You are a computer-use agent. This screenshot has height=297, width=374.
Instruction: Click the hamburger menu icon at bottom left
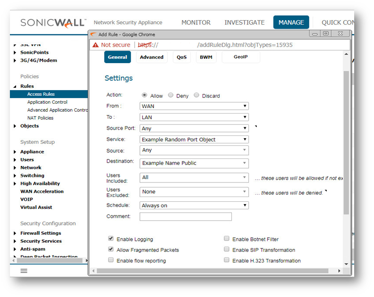24,271
